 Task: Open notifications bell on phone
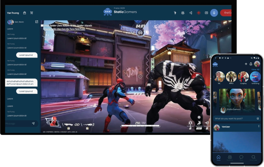(x=251, y=64)
